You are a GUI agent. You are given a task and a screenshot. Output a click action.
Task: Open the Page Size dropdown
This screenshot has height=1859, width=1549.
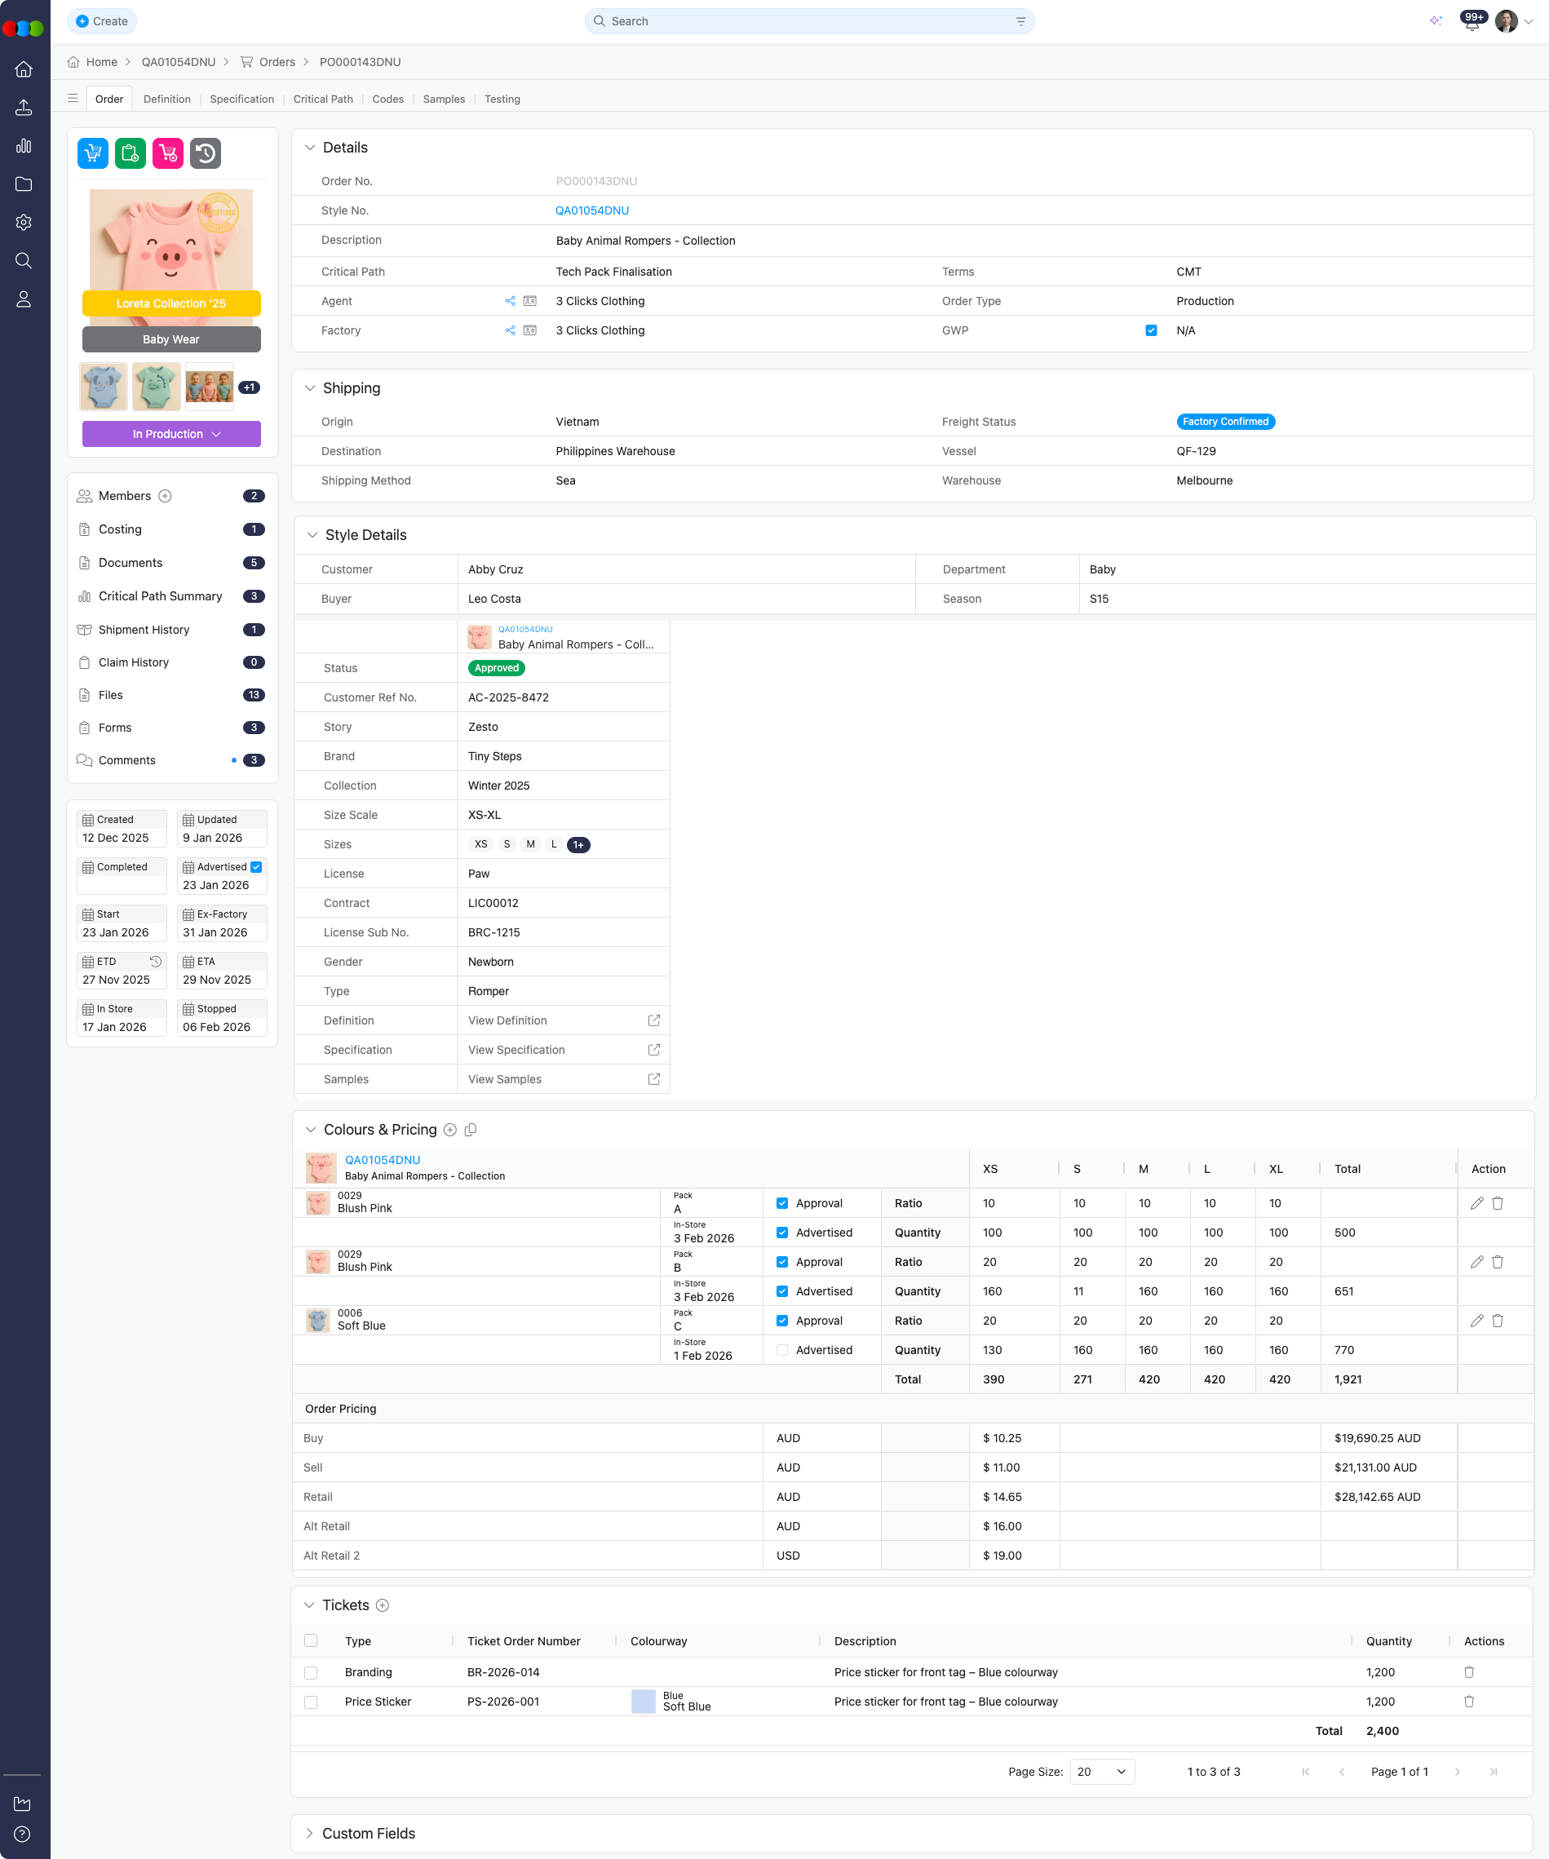click(1101, 1772)
